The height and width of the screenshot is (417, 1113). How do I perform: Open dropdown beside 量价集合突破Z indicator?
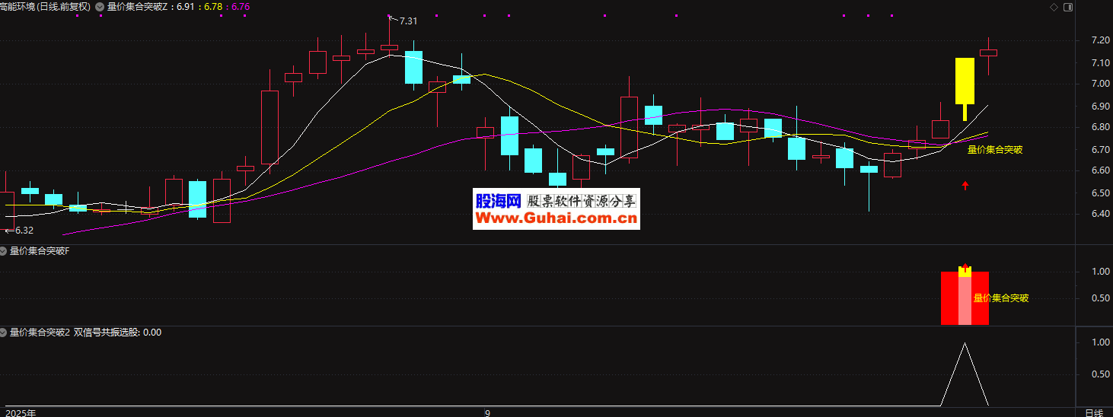point(99,7)
